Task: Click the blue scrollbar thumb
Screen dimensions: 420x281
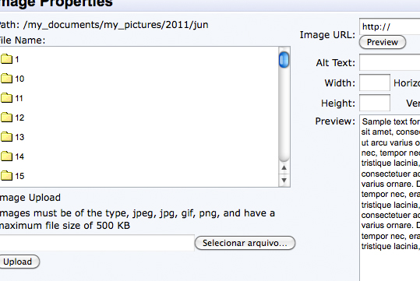Action: tap(284, 60)
